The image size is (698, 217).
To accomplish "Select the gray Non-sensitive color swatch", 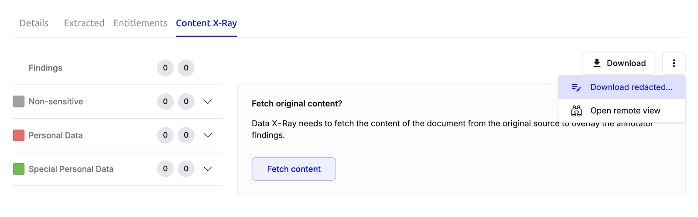I will [x=19, y=102].
